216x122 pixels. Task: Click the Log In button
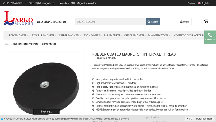(185, 22)
